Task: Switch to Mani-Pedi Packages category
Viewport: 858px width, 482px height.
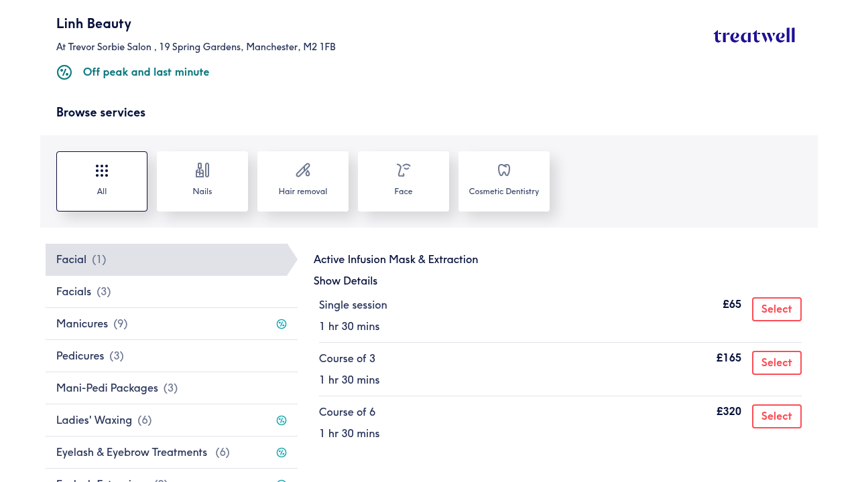Action: [117, 388]
